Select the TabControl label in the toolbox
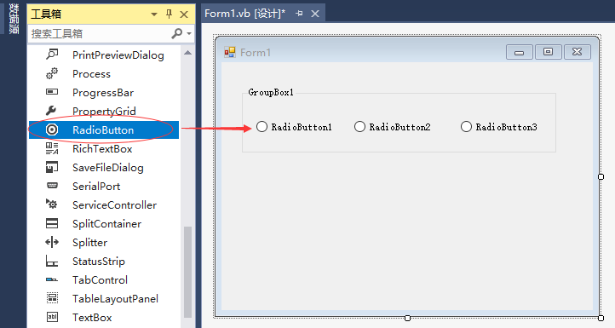Screen dimensions: 615x328 tap(100, 279)
